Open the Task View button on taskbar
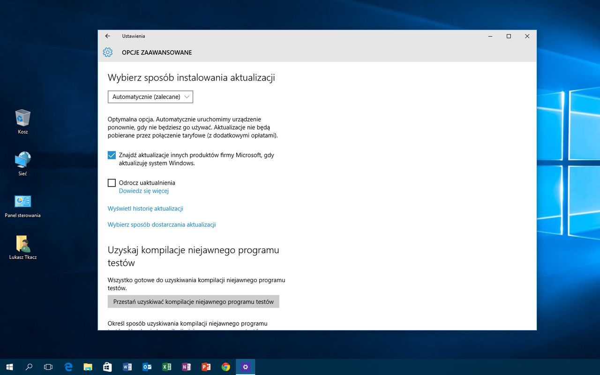The image size is (600, 375). (48, 367)
